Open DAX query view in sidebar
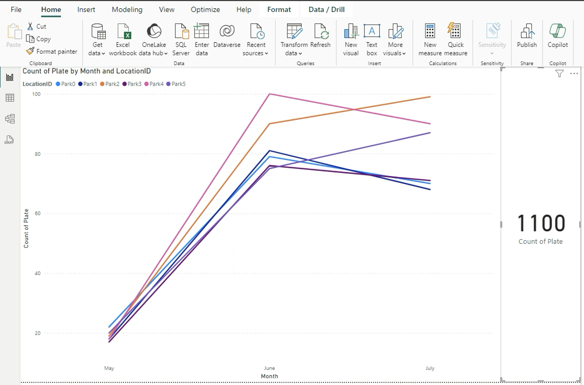This screenshot has height=385, width=584. pyautogui.click(x=9, y=140)
